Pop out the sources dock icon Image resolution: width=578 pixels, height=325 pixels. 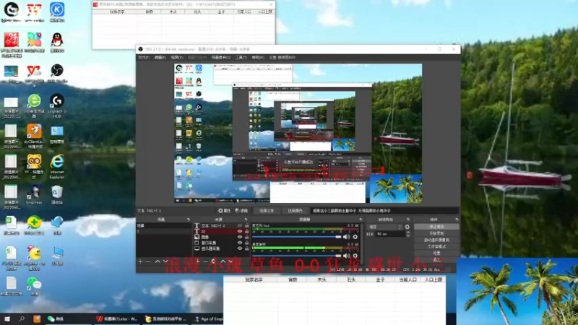click(x=246, y=220)
